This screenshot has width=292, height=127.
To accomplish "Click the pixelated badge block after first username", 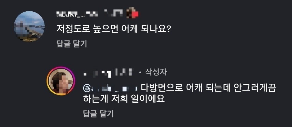I will 114,13.
